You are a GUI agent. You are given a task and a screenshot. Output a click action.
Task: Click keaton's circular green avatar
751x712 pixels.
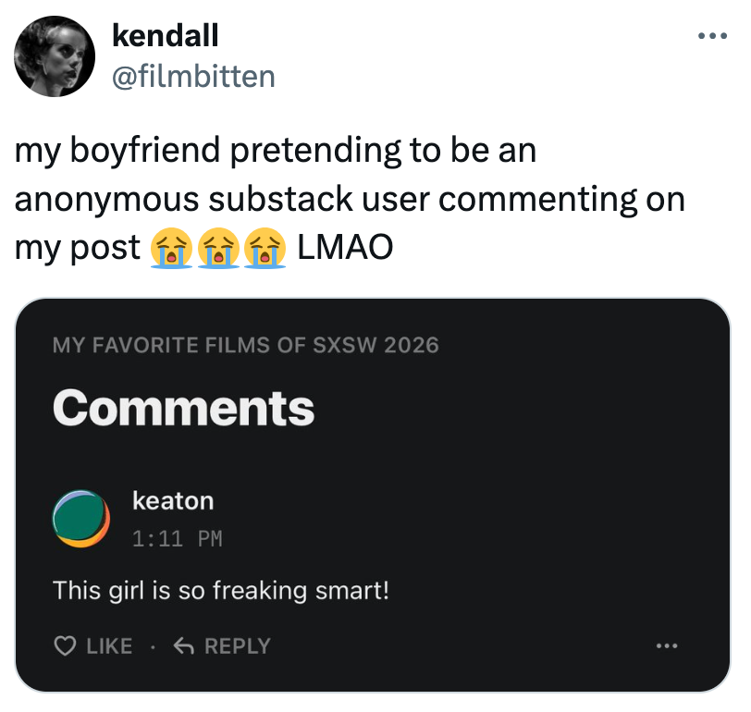(x=81, y=518)
